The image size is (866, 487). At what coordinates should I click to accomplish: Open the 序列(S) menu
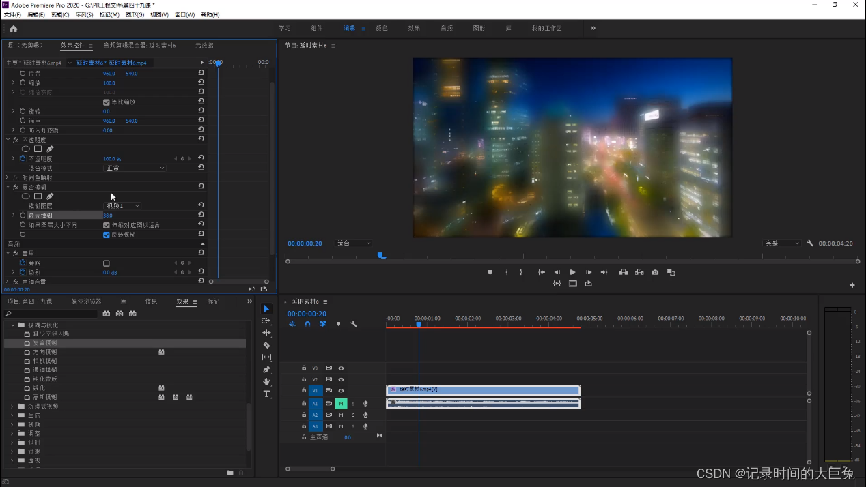click(x=84, y=14)
